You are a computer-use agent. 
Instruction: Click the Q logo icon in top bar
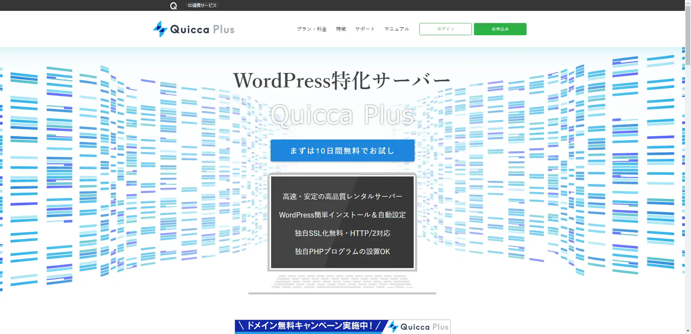click(173, 6)
